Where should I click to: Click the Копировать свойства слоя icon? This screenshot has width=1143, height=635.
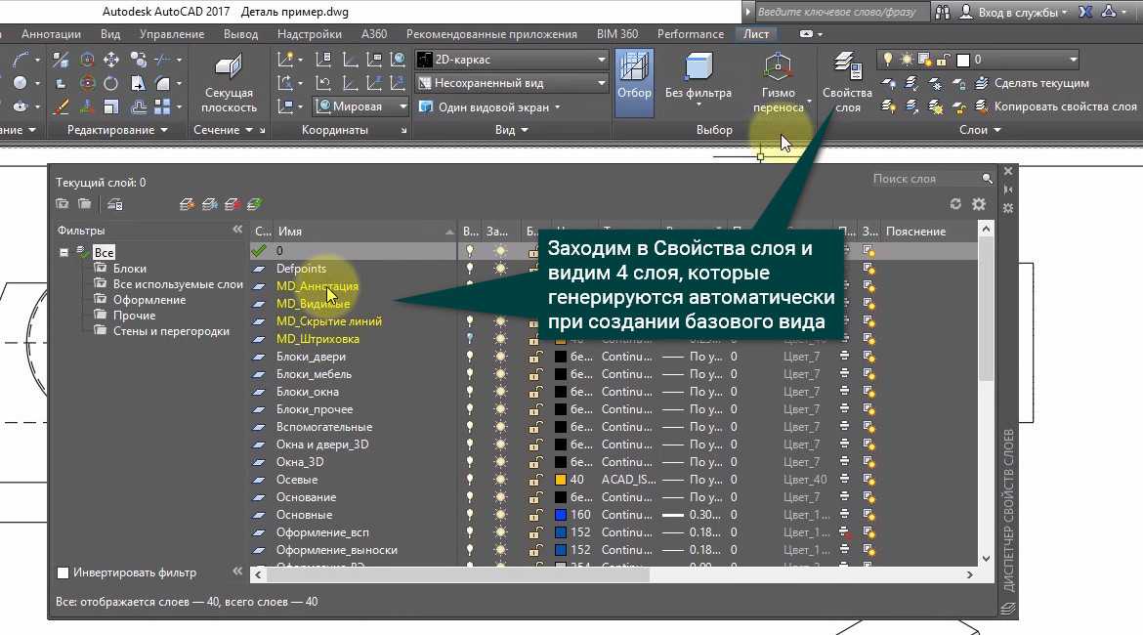(x=982, y=106)
